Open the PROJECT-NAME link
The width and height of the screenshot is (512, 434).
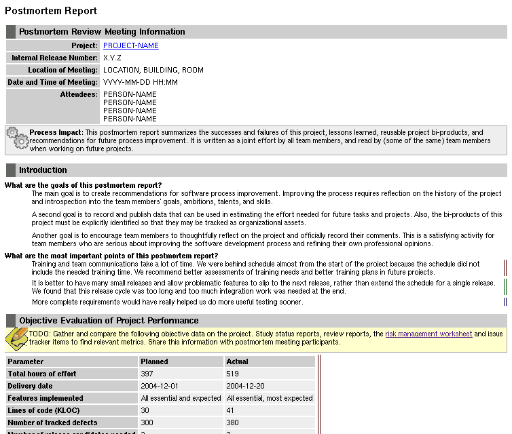(131, 45)
